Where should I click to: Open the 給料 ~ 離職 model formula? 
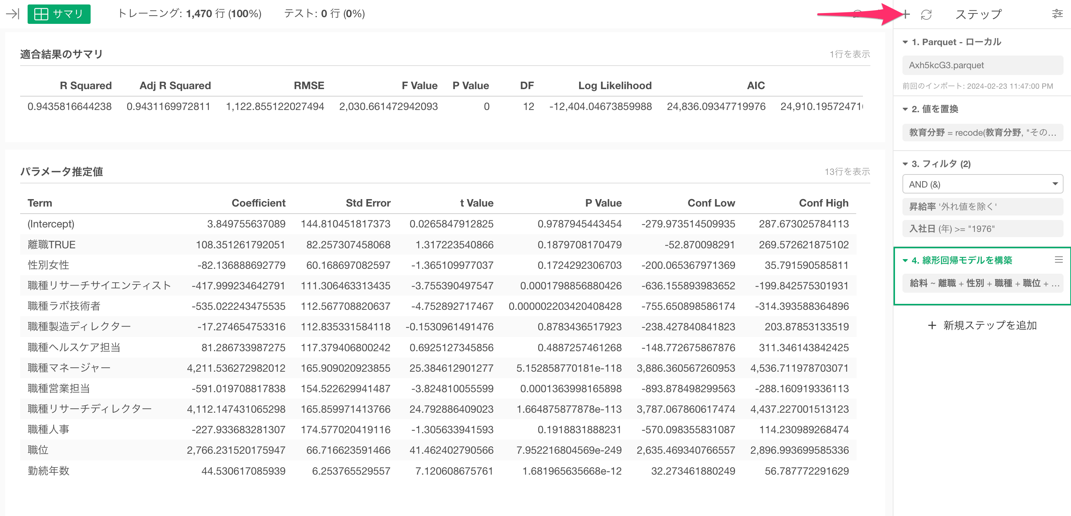(982, 284)
